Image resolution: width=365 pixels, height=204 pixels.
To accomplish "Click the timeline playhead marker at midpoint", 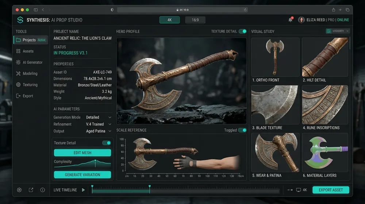I will [150, 186].
